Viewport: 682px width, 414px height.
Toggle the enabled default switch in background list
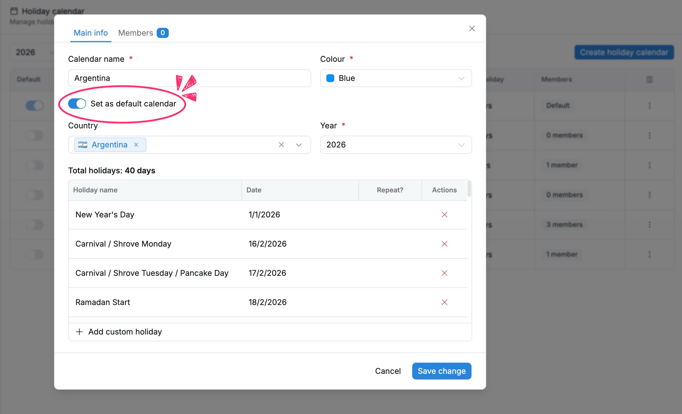(35, 106)
